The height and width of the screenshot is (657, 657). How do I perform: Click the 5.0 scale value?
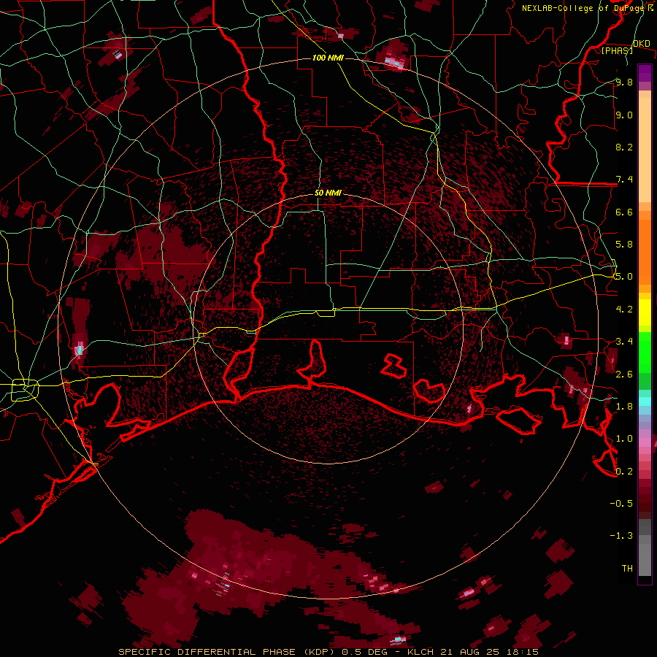click(x=624, y=277)
